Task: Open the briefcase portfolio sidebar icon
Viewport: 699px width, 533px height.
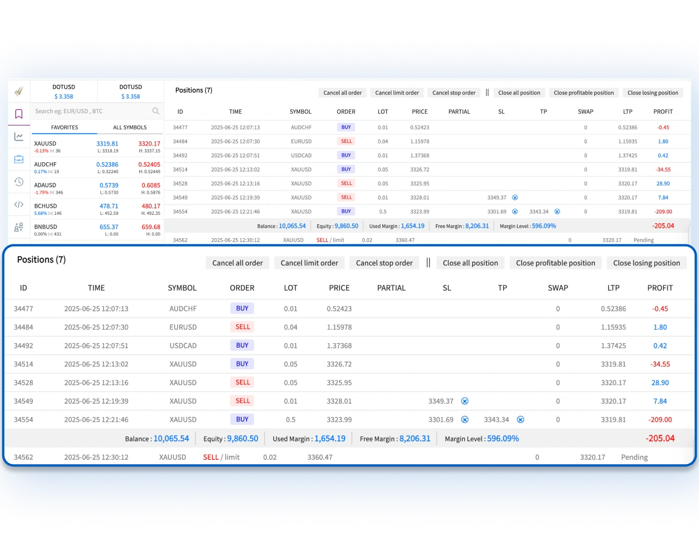Action: pyautogui.click(x=18, y=159)
